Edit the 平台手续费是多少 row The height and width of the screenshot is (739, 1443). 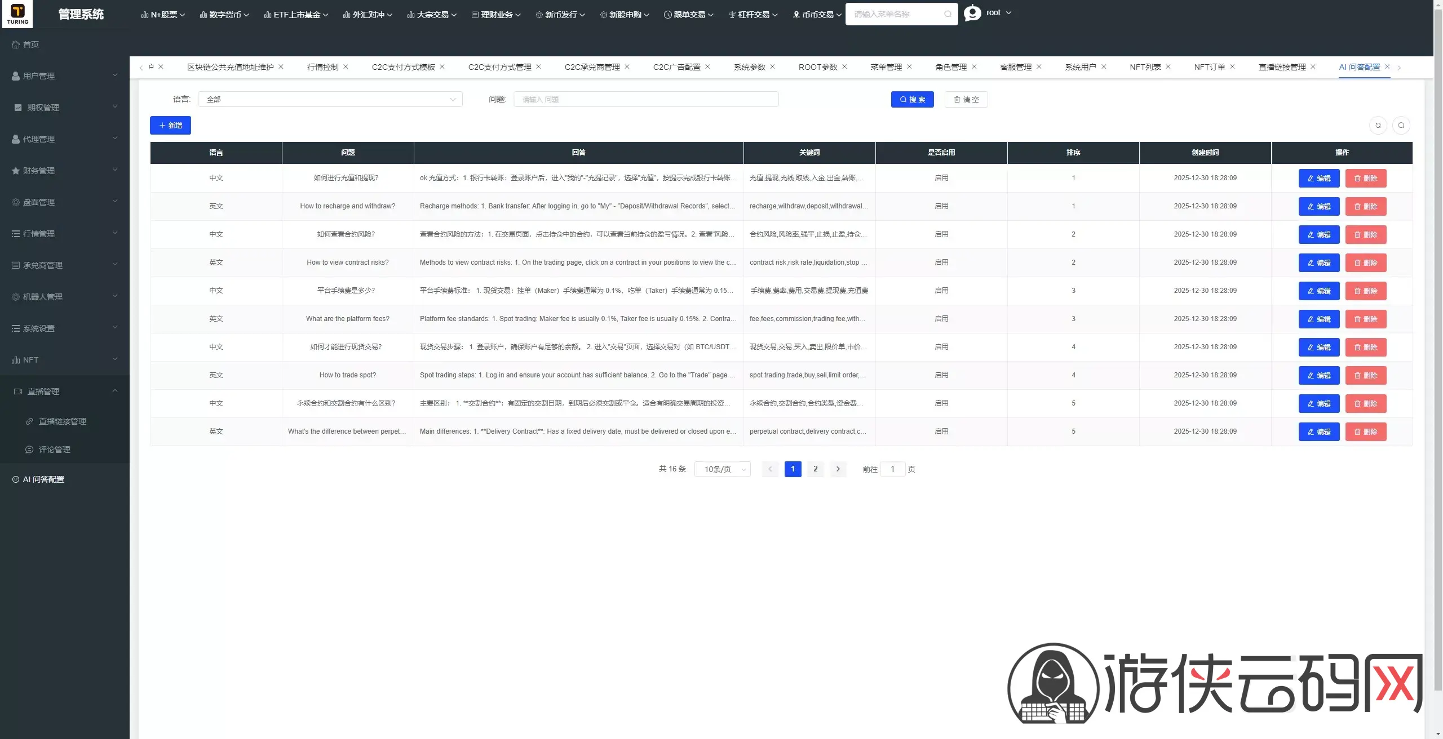pyautogui.click(x=1319, y=291)
